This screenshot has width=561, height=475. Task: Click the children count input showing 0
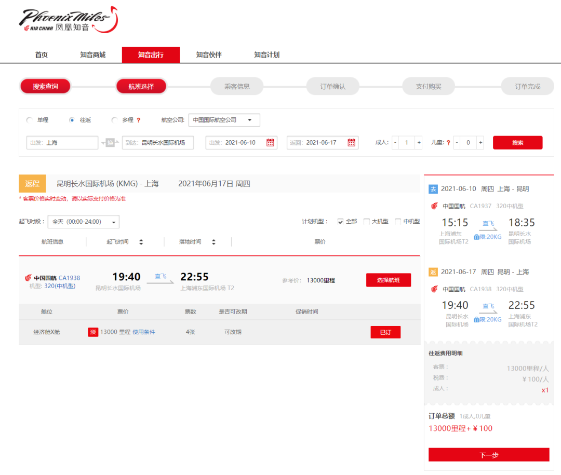coord(469,143)
